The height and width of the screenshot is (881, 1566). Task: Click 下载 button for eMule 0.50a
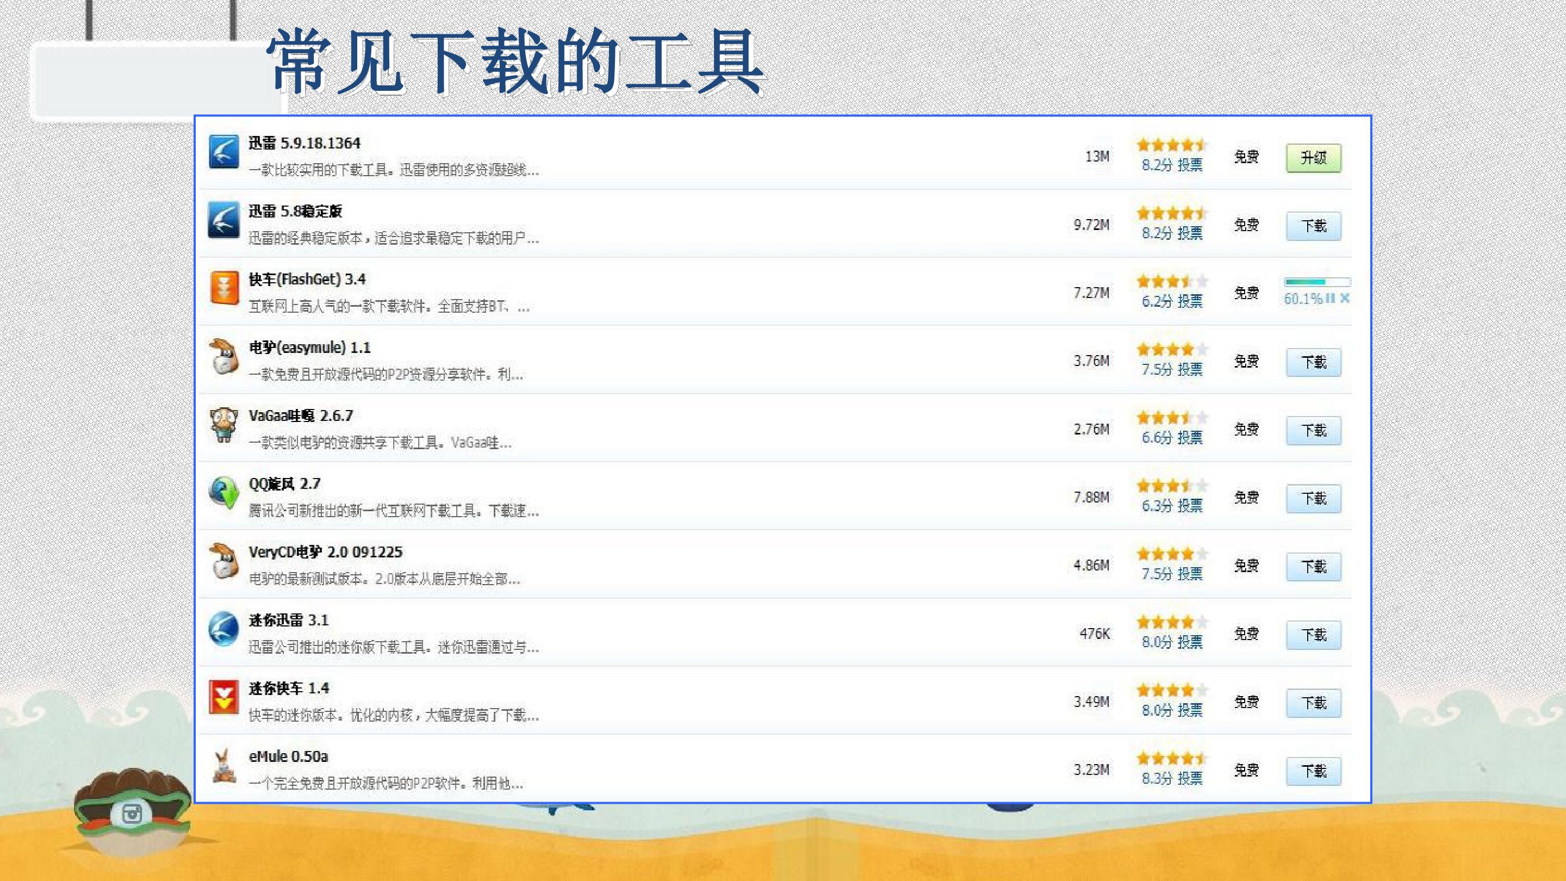[1314, 772]
